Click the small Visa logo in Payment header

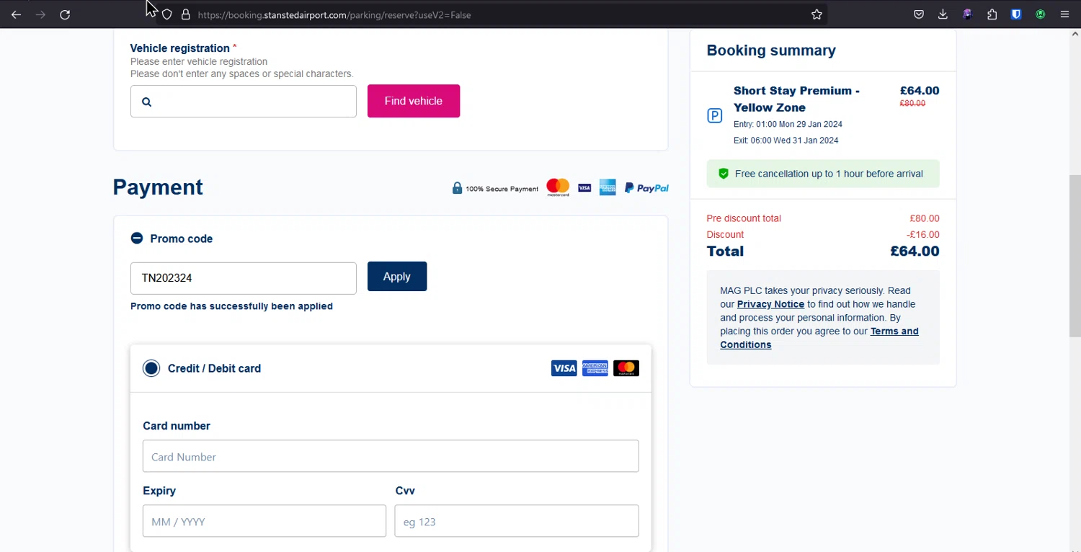pyautogui.click(x=584, y=188)
